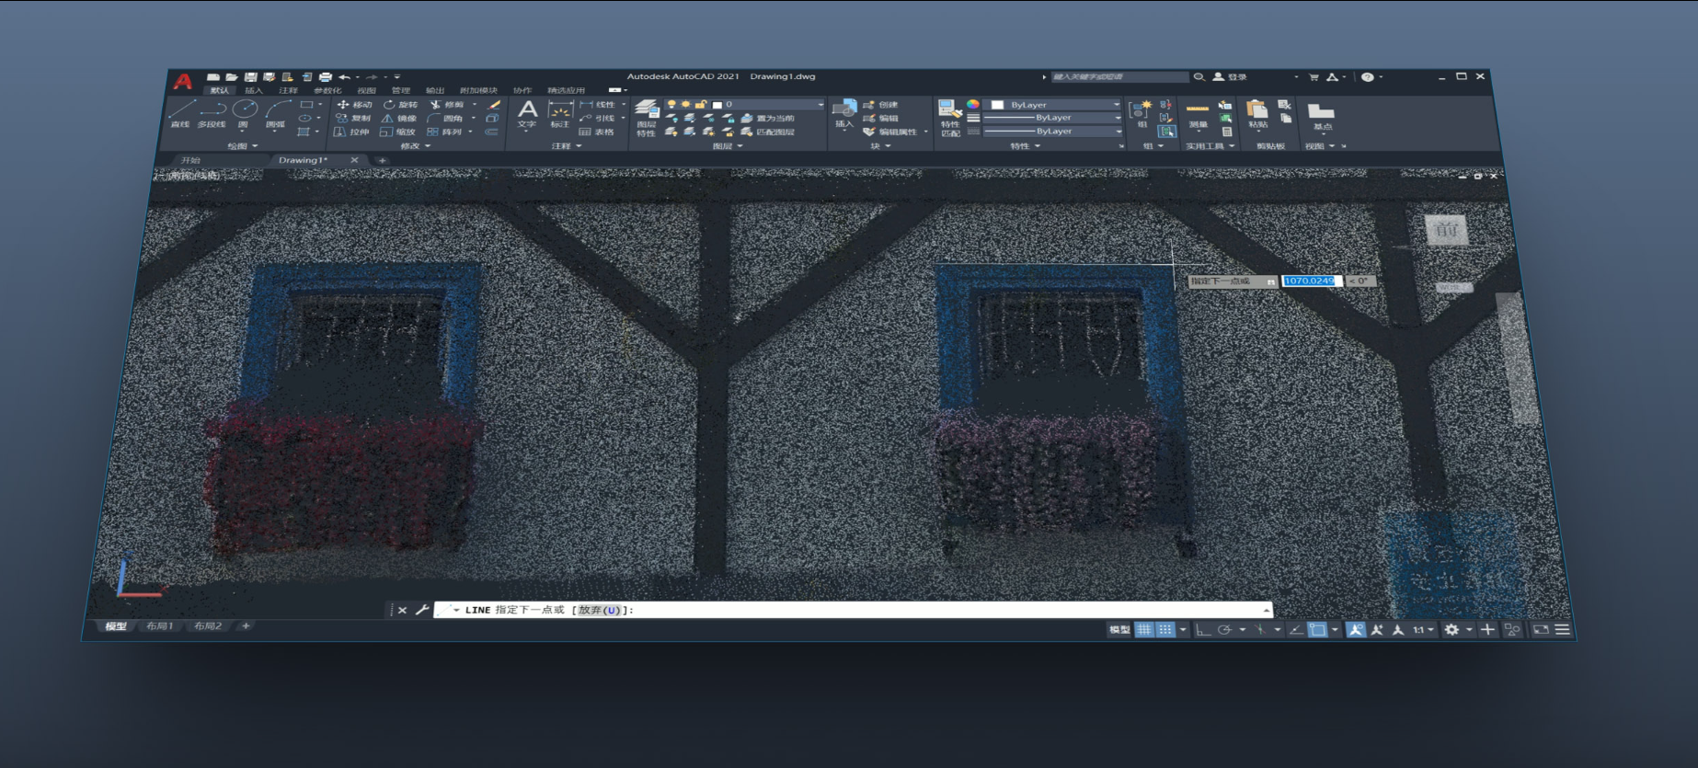Select the Text (文字) tool
Screen dimensions: 1698x768
point(527,115)
